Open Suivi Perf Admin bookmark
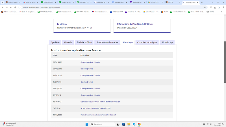Image resolution: width=226 pixels, height=127 pixels. [x=178, y=12]
